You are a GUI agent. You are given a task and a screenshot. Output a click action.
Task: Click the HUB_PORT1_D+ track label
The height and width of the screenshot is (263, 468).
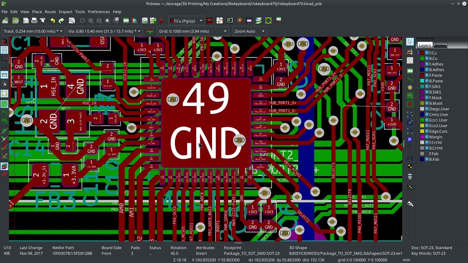[x=283, y=103]
